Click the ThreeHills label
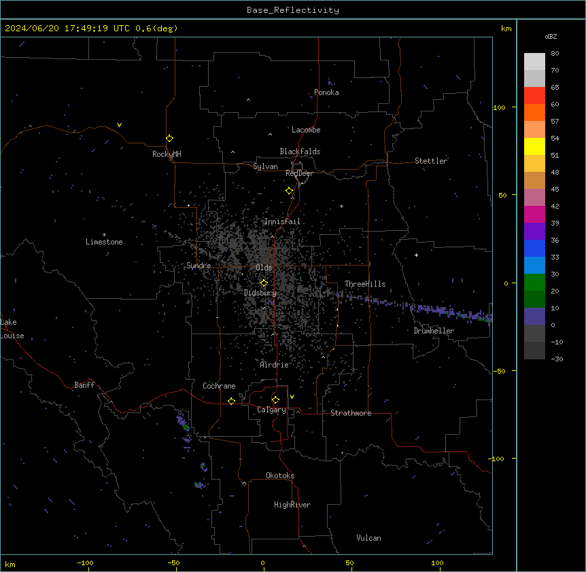 pos(365,284)
